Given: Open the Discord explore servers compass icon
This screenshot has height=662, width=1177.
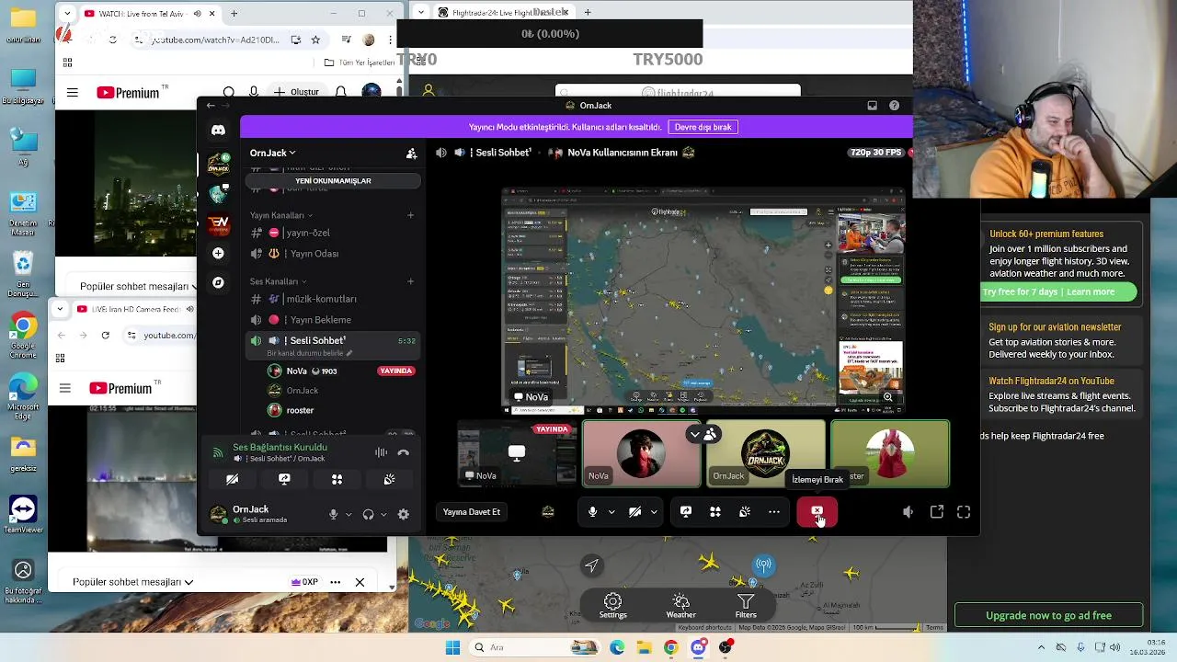Looking at the screenshot, I should point(218,282).
